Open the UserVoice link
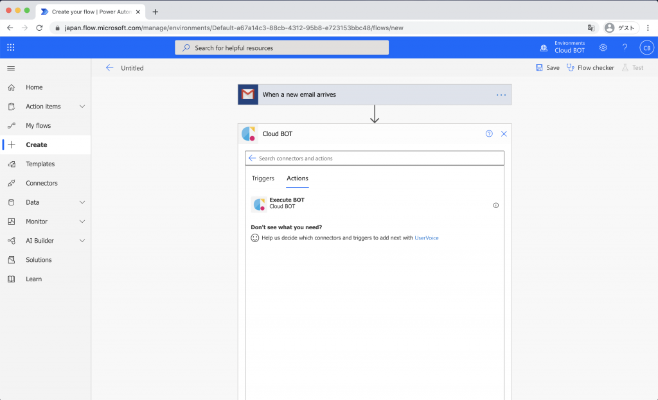Image resolution: width=658 pixels, height=400 pixels. (427, 238)
